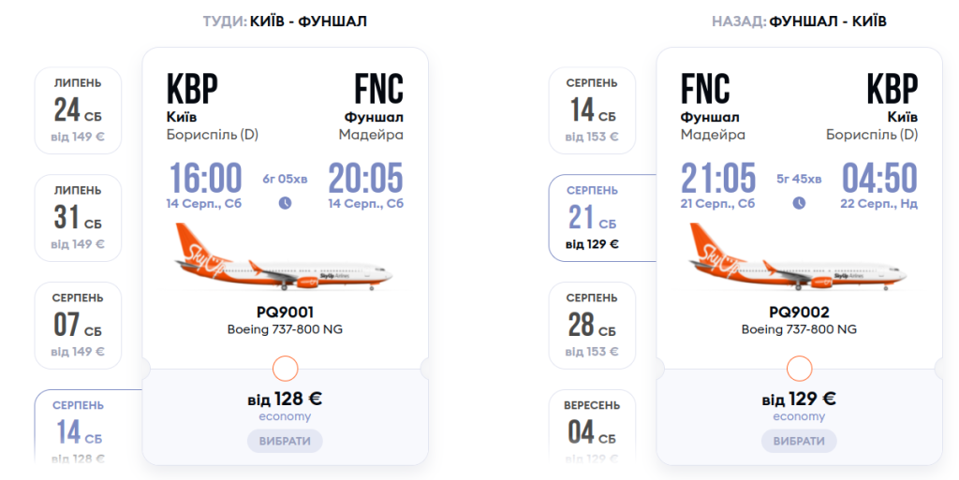This screenshot has height=480, width=959.
Task: Choose return date 14 August from 153 €
Action: (592, 110)
